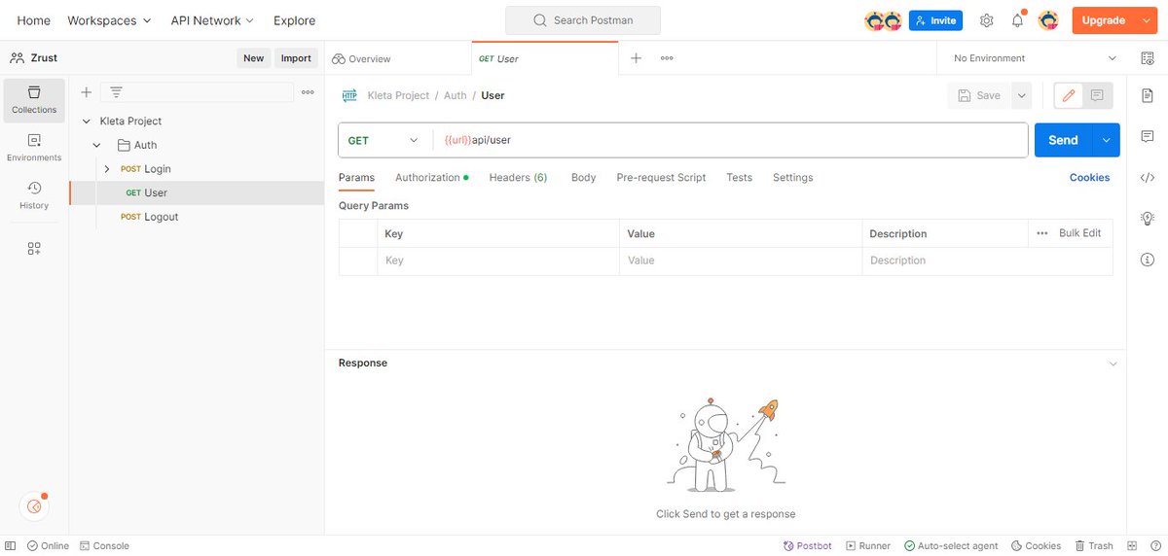Open the Runner from the status bar
The width and height of the screenshot is (1168, 556).
(868, 546)
